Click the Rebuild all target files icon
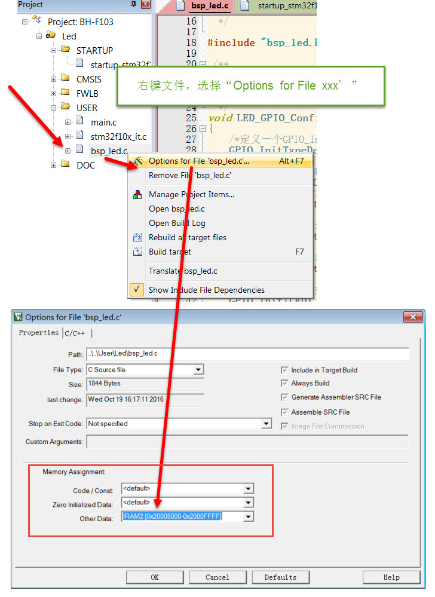This screenshot has width=435, height=597. (137, 238)
